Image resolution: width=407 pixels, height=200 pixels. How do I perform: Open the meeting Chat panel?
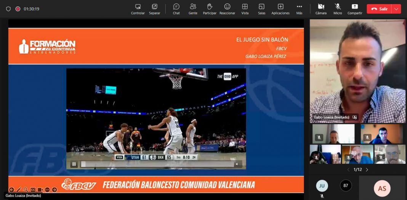[x=176, y=9]
